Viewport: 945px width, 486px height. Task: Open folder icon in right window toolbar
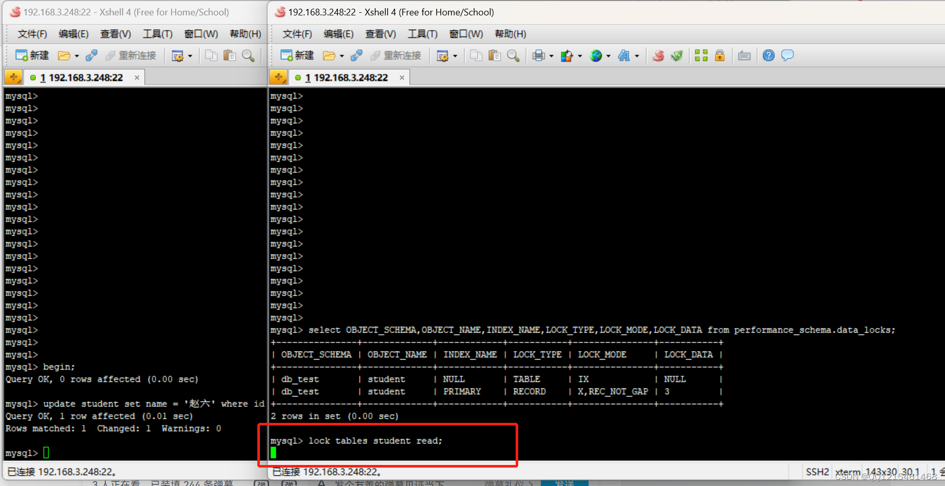[x=329, y=55]
